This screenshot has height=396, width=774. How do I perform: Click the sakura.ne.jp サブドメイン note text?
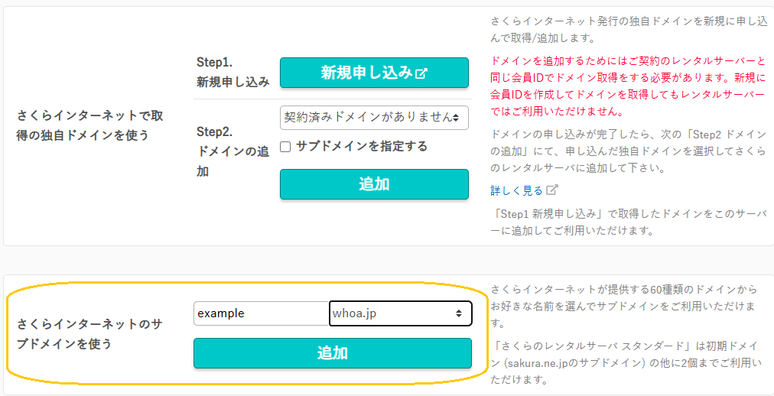point(628,362)
